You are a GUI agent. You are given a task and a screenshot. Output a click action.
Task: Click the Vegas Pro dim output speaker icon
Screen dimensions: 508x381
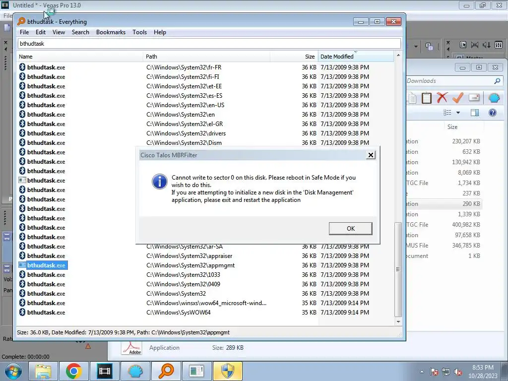click(x=486, y=45)
